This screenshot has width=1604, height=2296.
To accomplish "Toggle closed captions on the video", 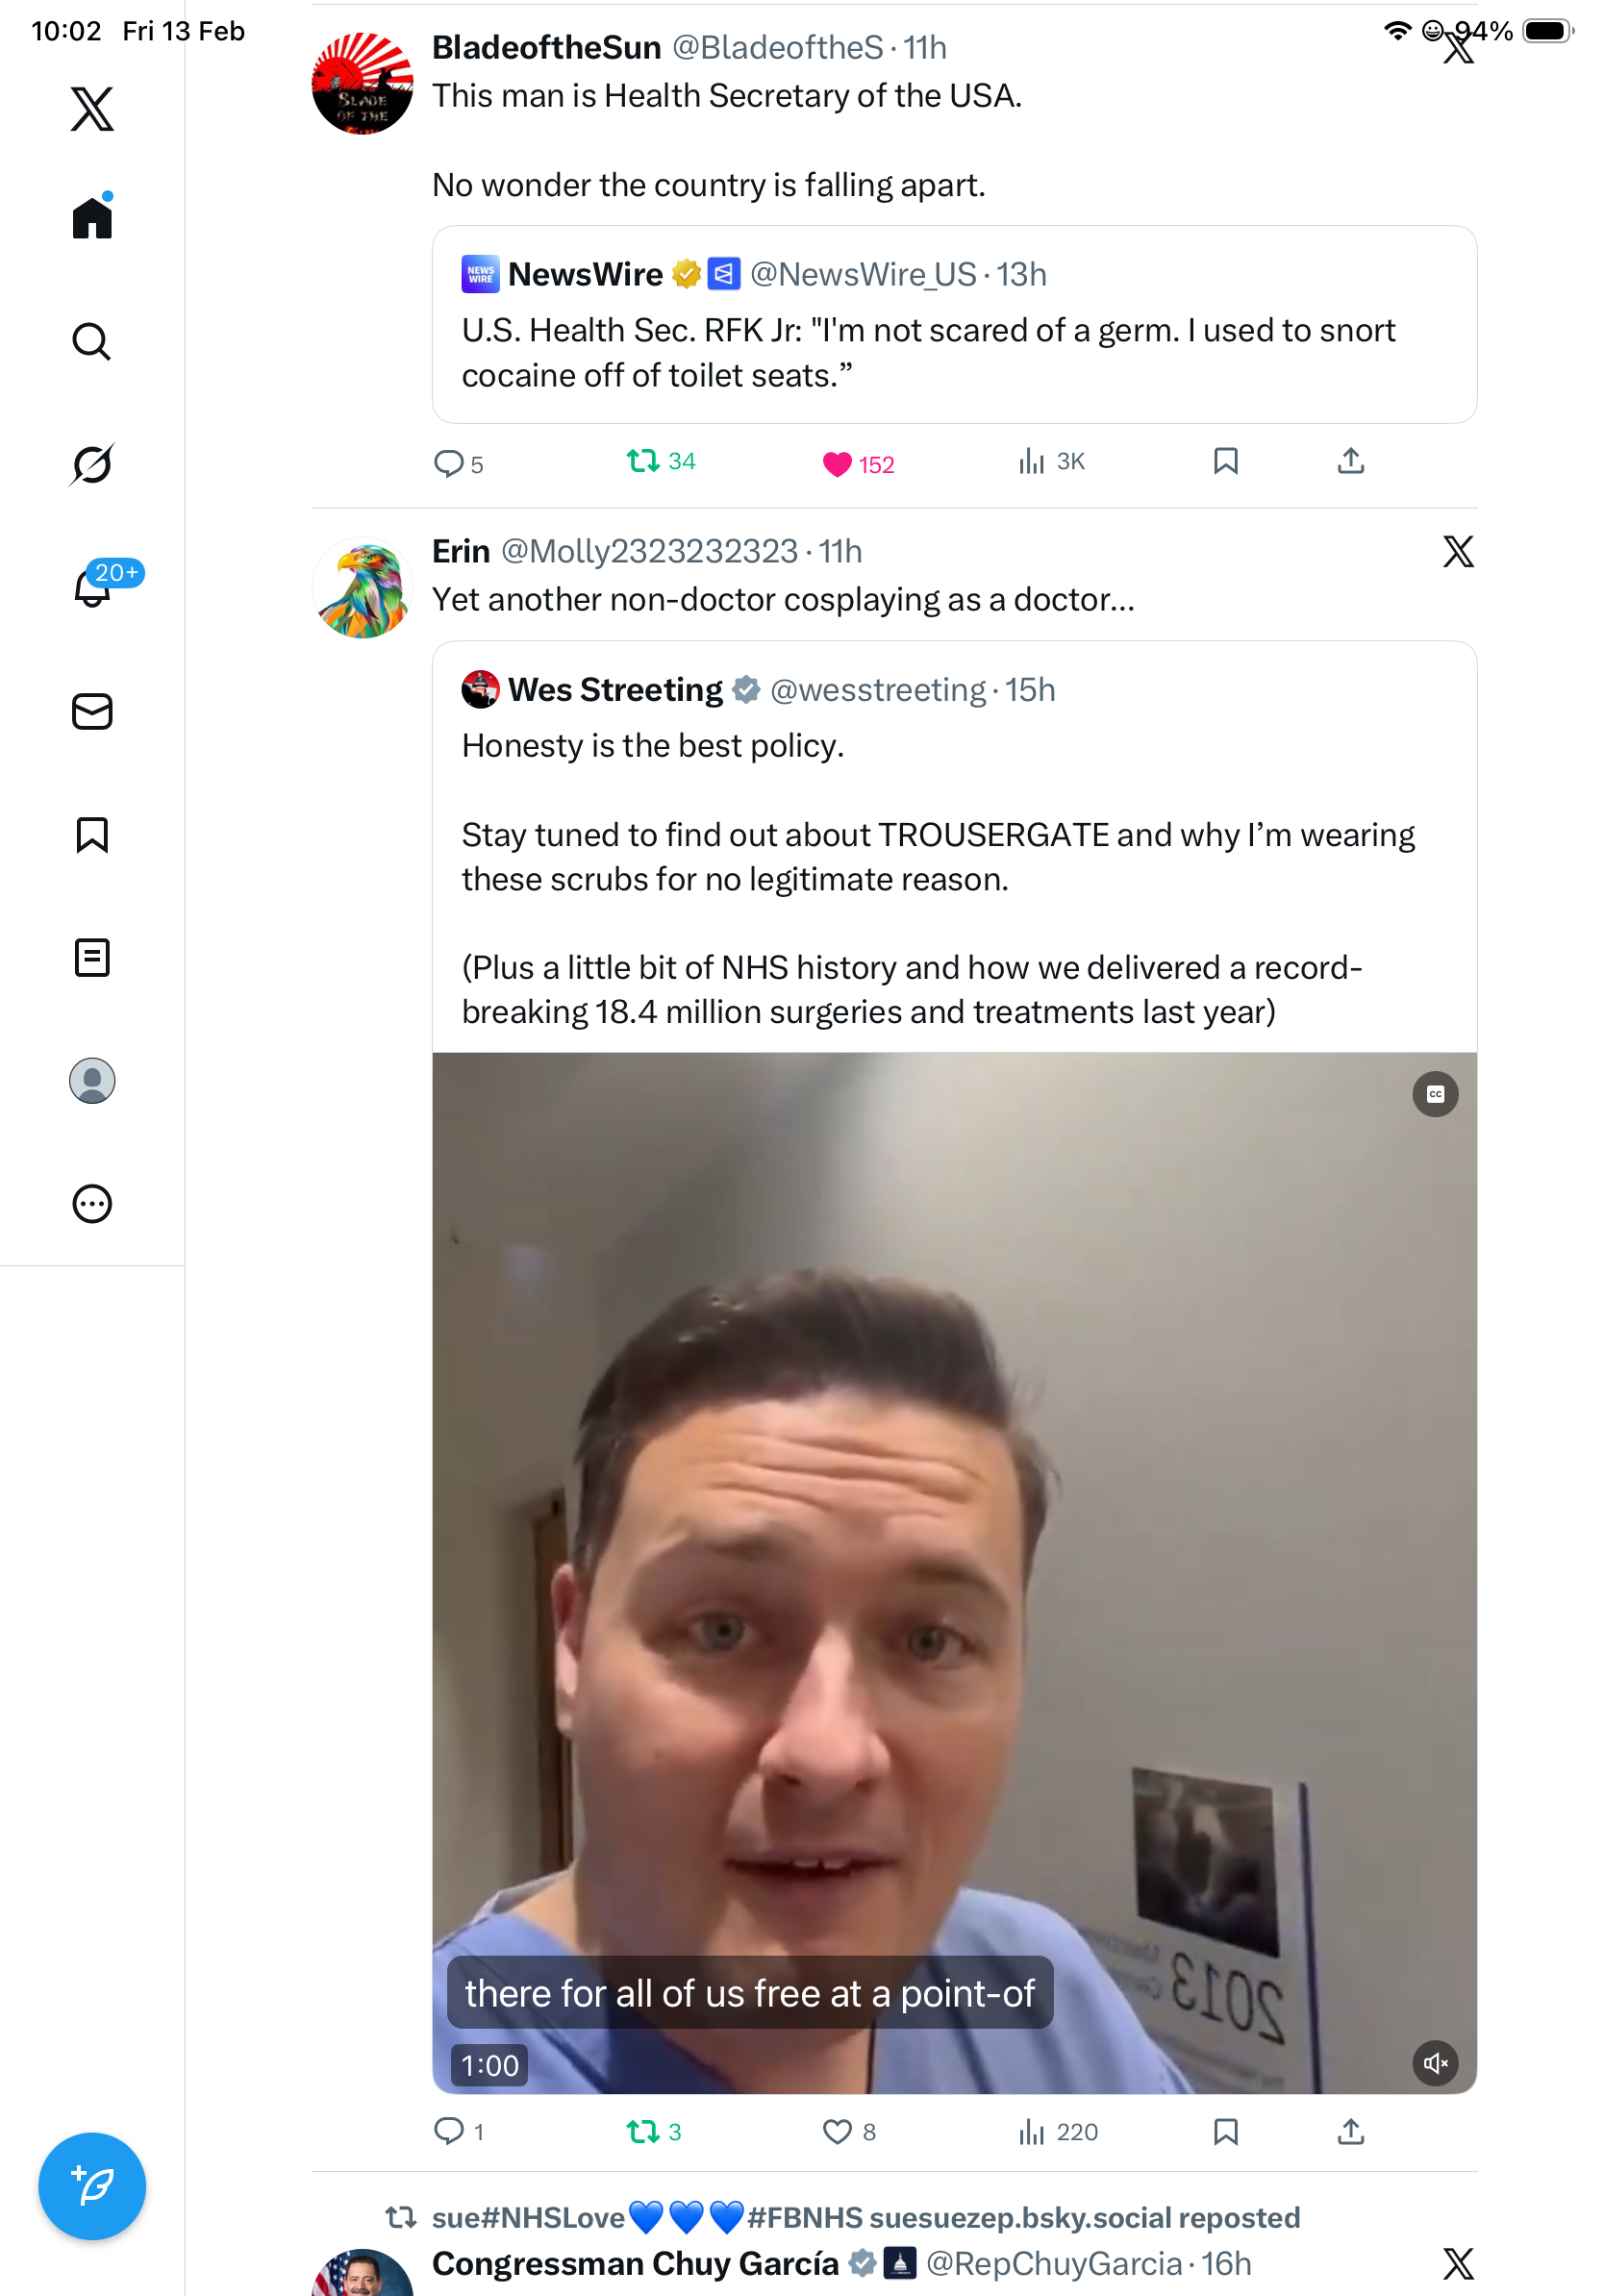I will pyautogui.click(x=1435, y=1094).
